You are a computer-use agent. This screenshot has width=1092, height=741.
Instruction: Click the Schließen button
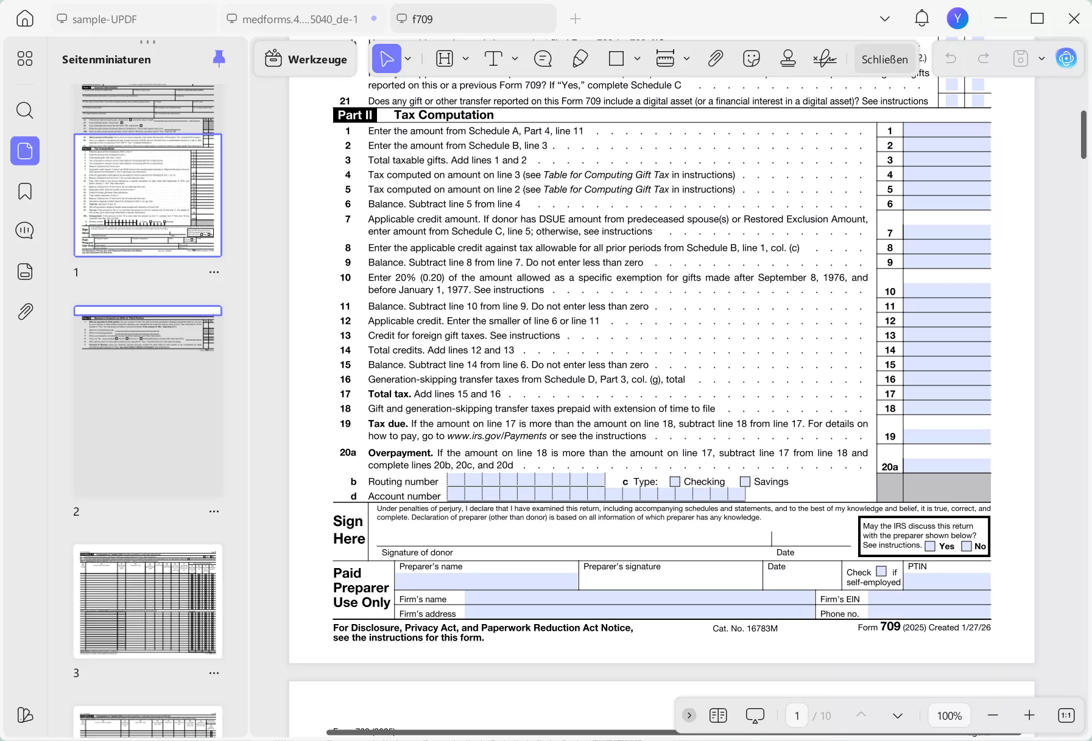click(884, 59)
